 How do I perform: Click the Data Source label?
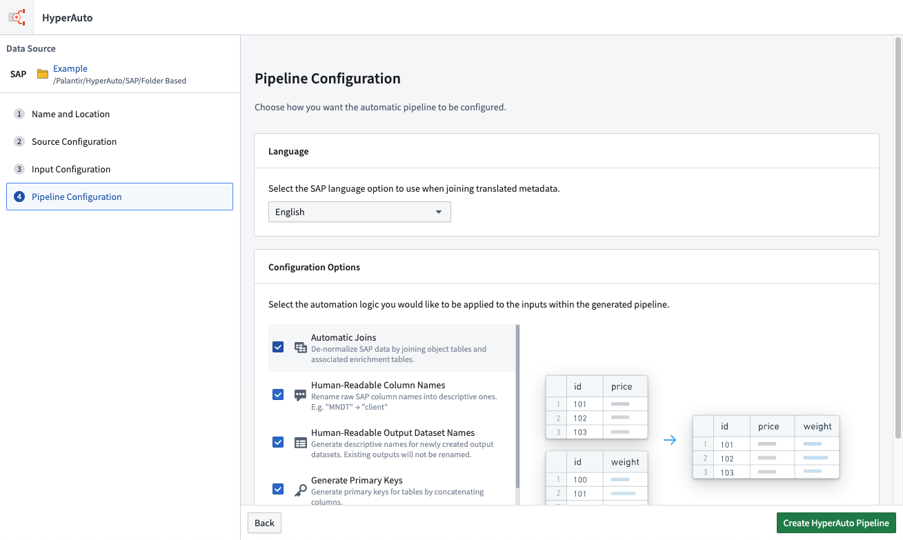pos(31,48)
